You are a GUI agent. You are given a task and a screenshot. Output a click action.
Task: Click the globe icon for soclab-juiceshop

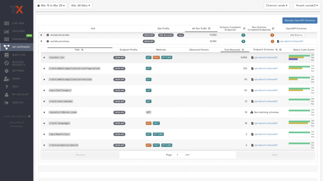pos(48,41)
